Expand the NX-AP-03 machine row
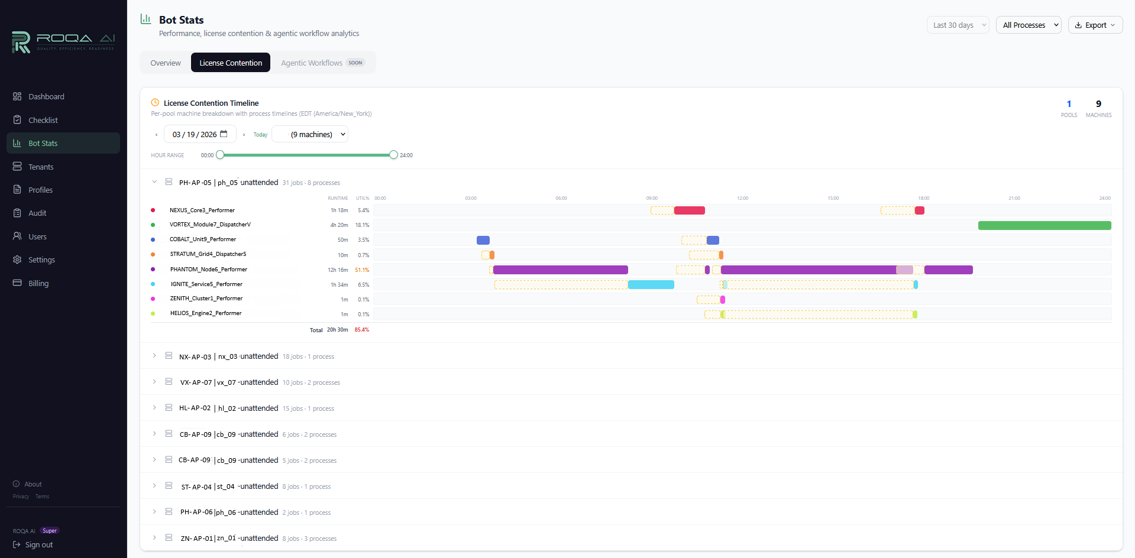The image size is (1135, 558). pyautogui.click(x=154, y=355)
